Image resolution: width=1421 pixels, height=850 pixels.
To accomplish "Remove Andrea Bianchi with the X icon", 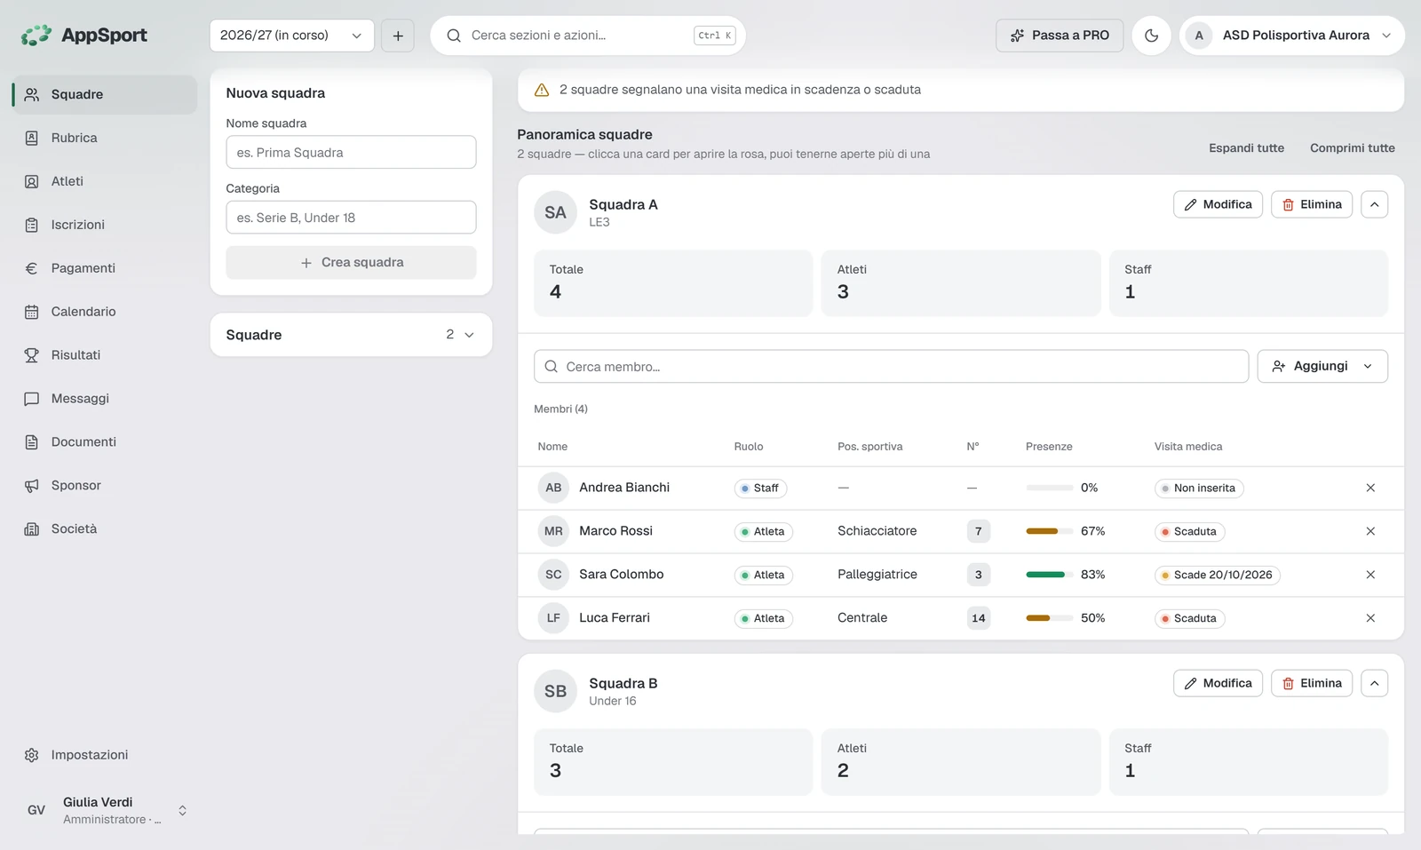I will point(1370,488).
